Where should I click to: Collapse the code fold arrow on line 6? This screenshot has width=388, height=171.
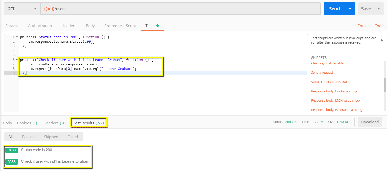tap(17, 60)
